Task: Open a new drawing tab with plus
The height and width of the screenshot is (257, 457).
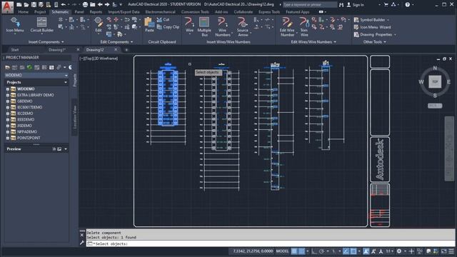Action: tap(126, 50)
